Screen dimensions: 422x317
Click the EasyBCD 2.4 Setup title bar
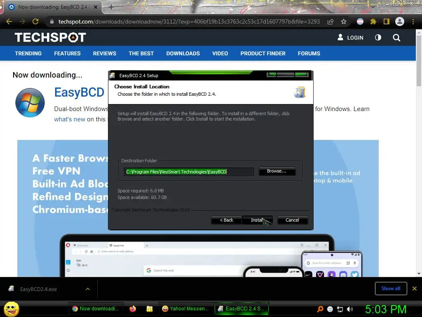pos(211,76)
